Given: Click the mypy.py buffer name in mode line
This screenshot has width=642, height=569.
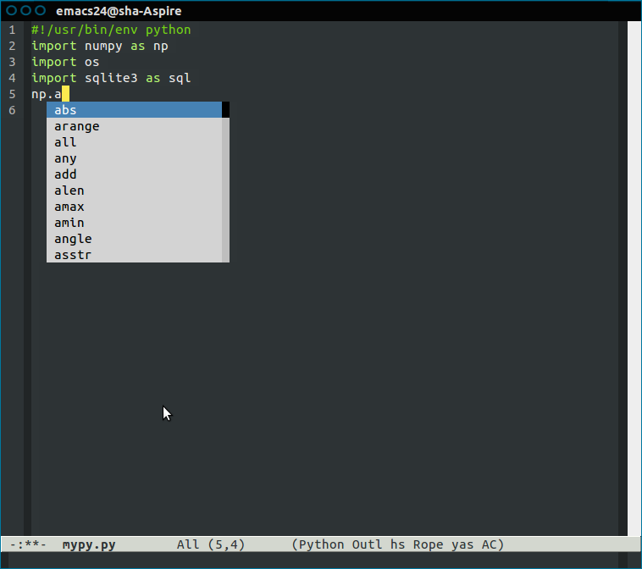Looking at the screenshot, I should click(x=89, y=544).
